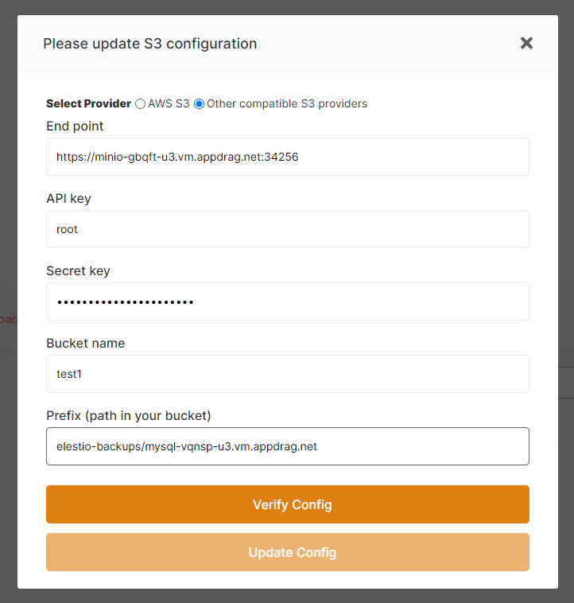The image size is (574, 603).
Task: Focus the End point URL field
Action: pos(288,157)
